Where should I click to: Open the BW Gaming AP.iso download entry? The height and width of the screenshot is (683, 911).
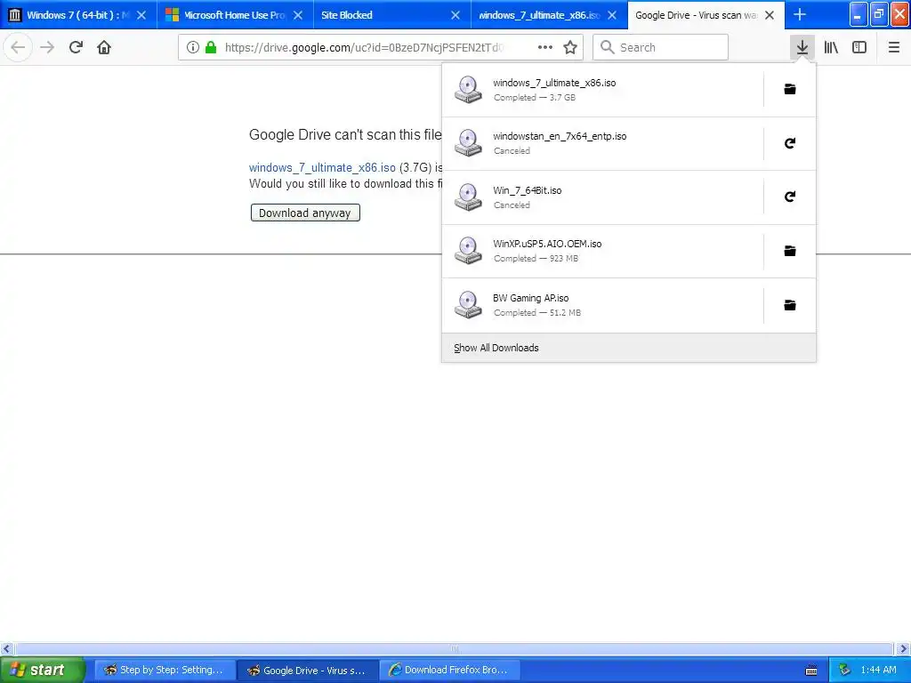[x=602, y=305]
